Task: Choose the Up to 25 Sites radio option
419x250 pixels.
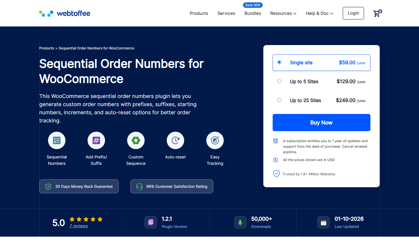Action: coord(279,100)
